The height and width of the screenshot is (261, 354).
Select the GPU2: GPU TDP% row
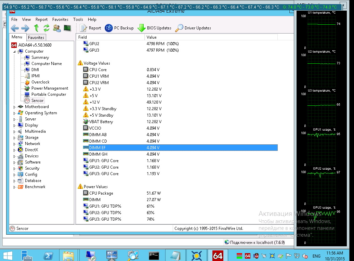180,212
